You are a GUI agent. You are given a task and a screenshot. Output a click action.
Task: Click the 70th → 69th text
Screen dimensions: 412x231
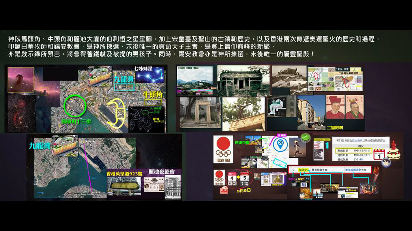tap(296, 179)
